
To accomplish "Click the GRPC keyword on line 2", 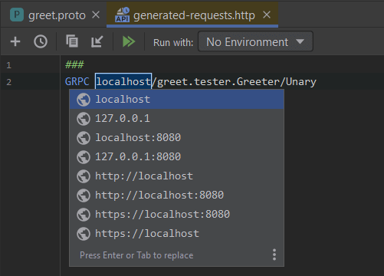I will [77, 81].
